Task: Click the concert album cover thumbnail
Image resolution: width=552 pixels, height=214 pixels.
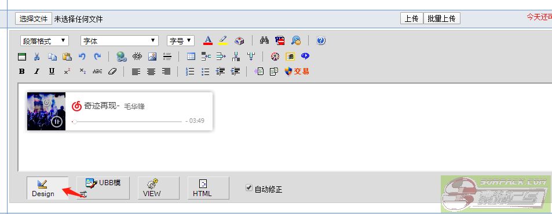Action: (x=46, y=111)
